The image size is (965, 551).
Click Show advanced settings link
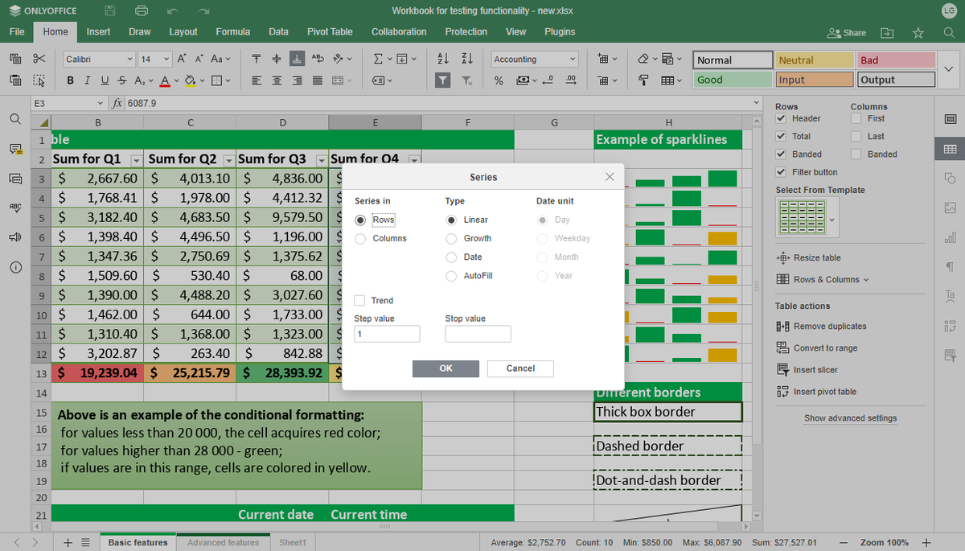(x=850, y=417)
